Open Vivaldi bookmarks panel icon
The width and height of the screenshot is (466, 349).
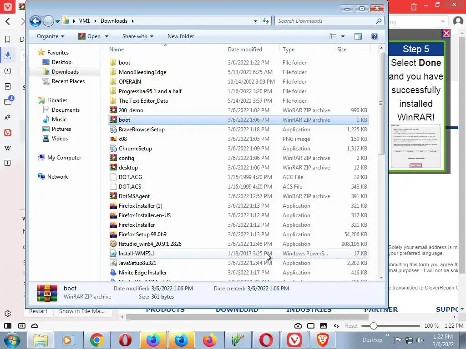[x=8, y=39]
